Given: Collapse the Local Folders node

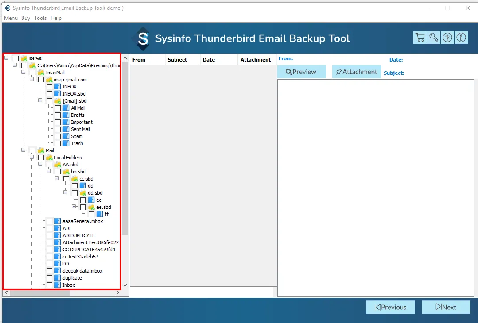Looking at the screenshot, I should [32, 158].
